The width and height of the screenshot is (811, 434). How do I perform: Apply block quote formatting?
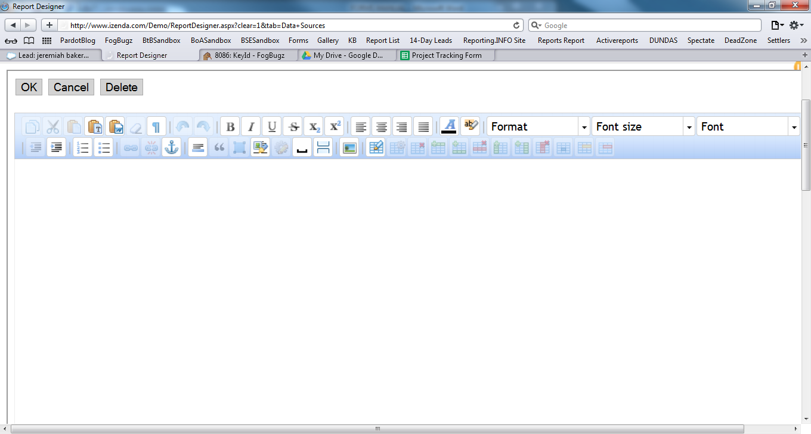click(x=219, y=147)
